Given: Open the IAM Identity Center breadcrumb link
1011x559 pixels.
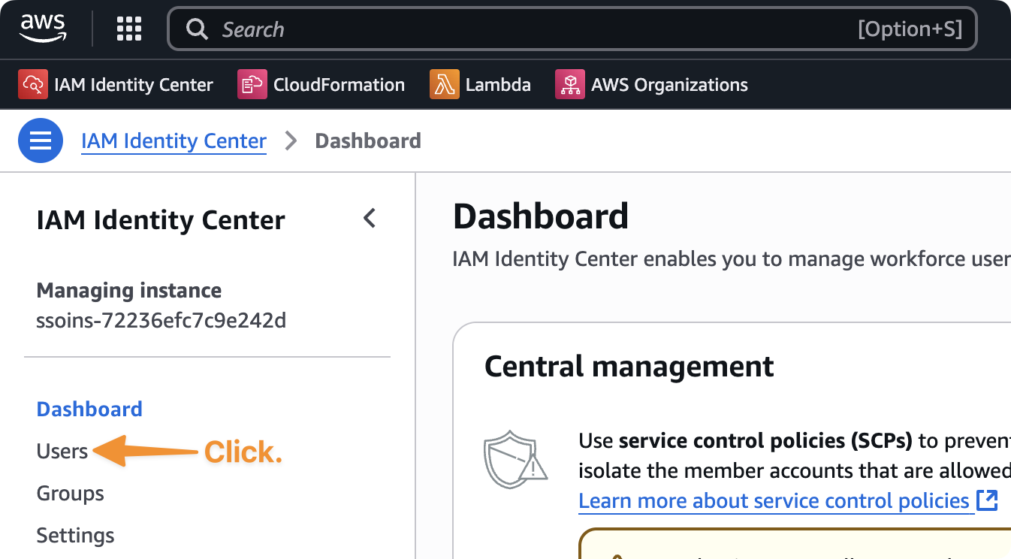Looking at the screenshot, I should 174,141.
